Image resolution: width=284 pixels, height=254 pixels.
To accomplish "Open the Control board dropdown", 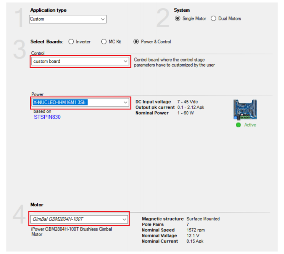I will click(126, 61).
